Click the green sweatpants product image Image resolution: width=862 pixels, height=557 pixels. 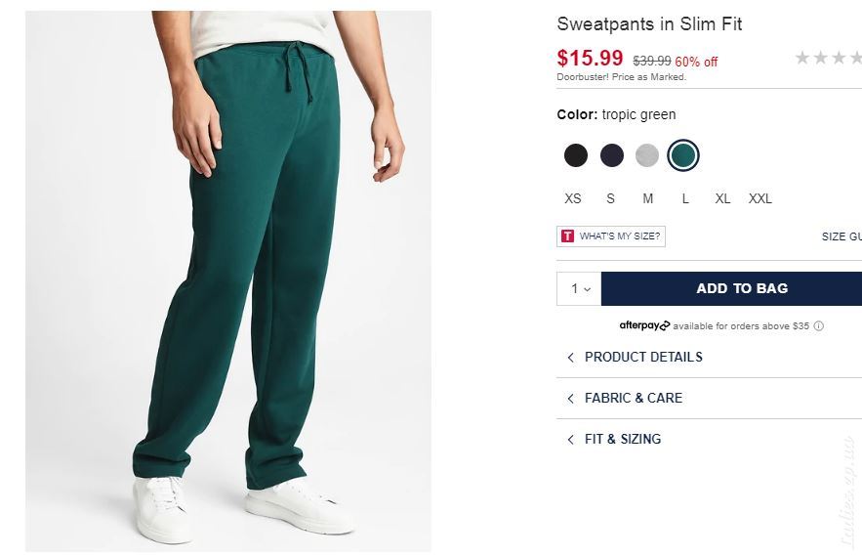(x=228, y=280)
